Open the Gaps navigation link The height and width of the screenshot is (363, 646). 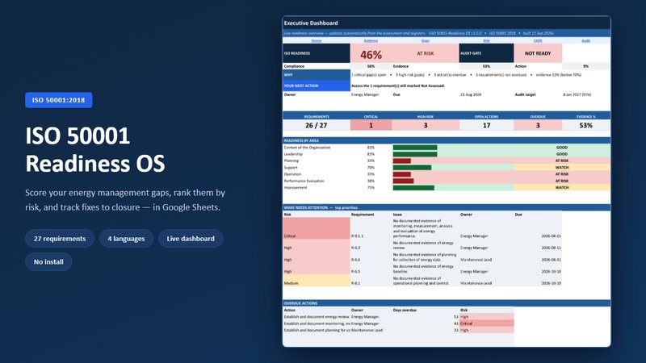tap(426, 41)
